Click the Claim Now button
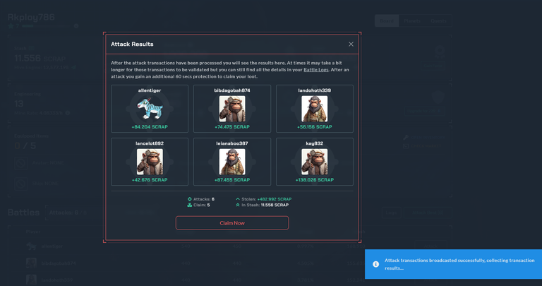Screen dimensions: 542x286 tap(232, 223)
